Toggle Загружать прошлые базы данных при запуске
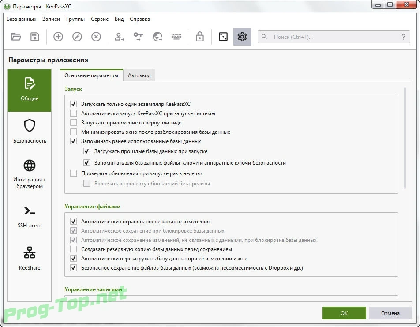 (x=86, y=151)
